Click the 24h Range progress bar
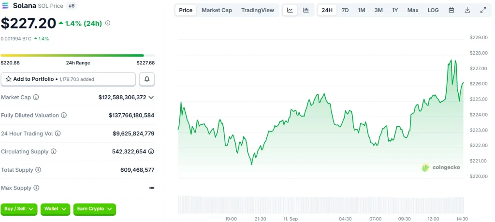 pyautogui.click(x=78, y=55)
